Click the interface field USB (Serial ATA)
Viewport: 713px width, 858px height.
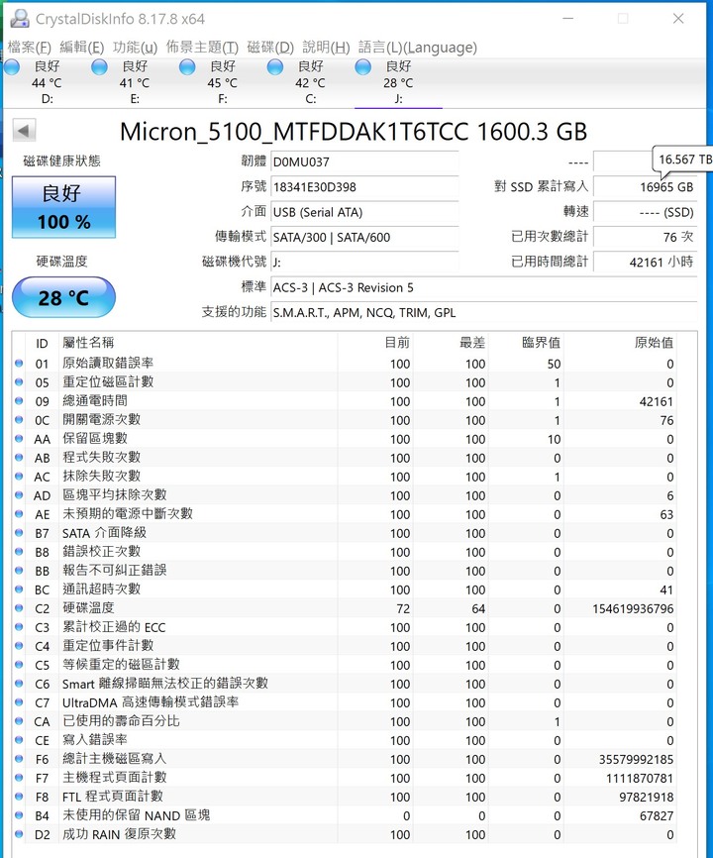pyautogui.click(x=364, y=212)
